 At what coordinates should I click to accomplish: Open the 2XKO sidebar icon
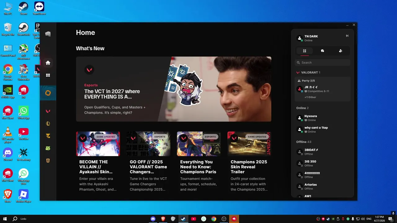coord(48,148)
